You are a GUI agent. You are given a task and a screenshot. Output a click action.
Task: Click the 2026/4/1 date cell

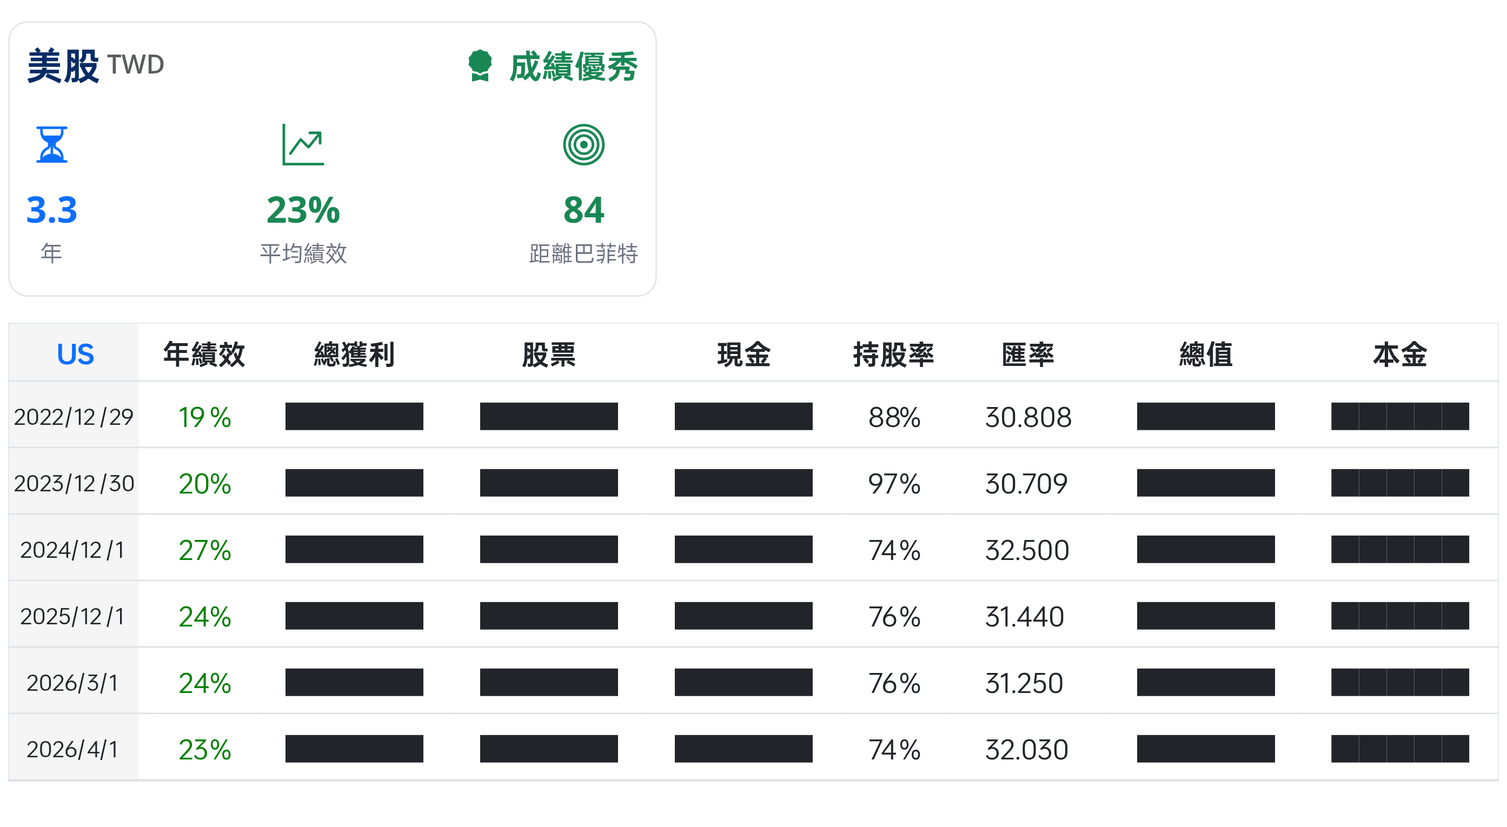[x=72, y=749]
